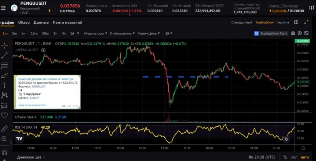Open the candle chart type selector
316x161 pixels.
[169, 34]
